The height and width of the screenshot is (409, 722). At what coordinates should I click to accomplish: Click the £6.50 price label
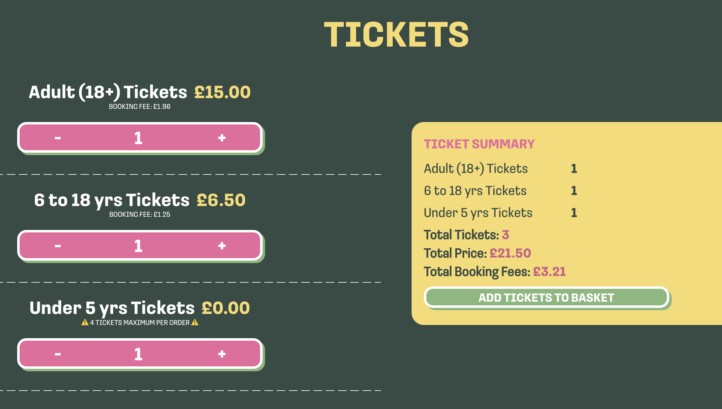(x=221, y=200)
